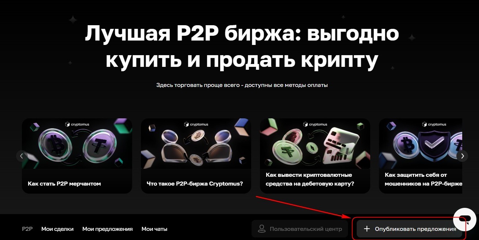Open the Мои сделки tab
This screenshot has width=479, height=240.
57,229
